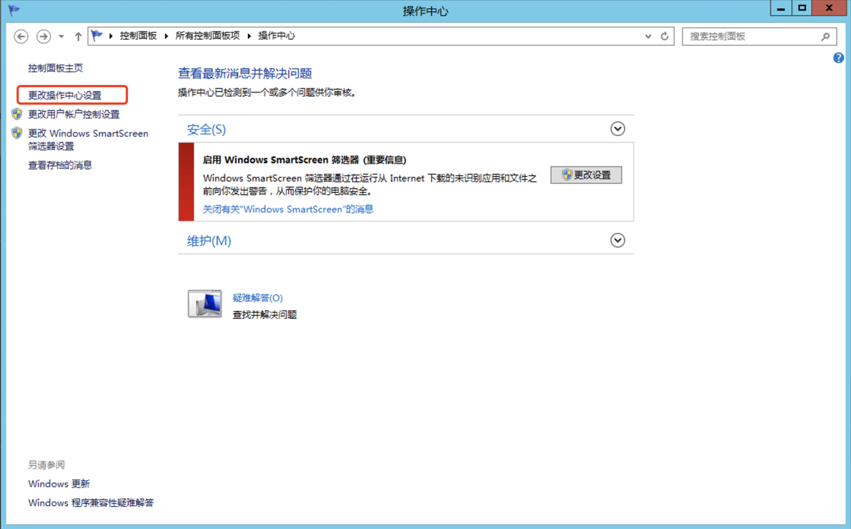
Task: Click the troubleshooting computer icon
Action: click(205, 304)
